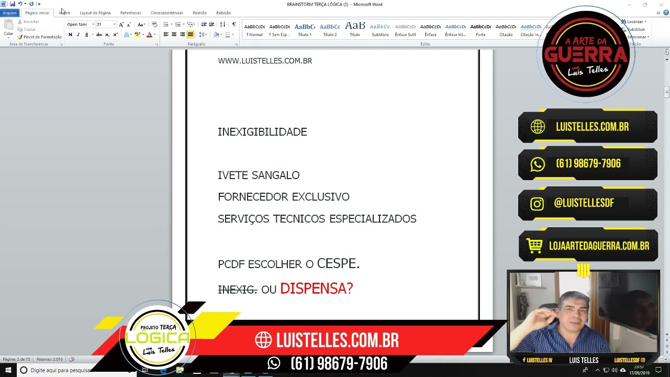Click red DISPENSA? text in document
Screen dimensions: 670x377
[317, 289]
